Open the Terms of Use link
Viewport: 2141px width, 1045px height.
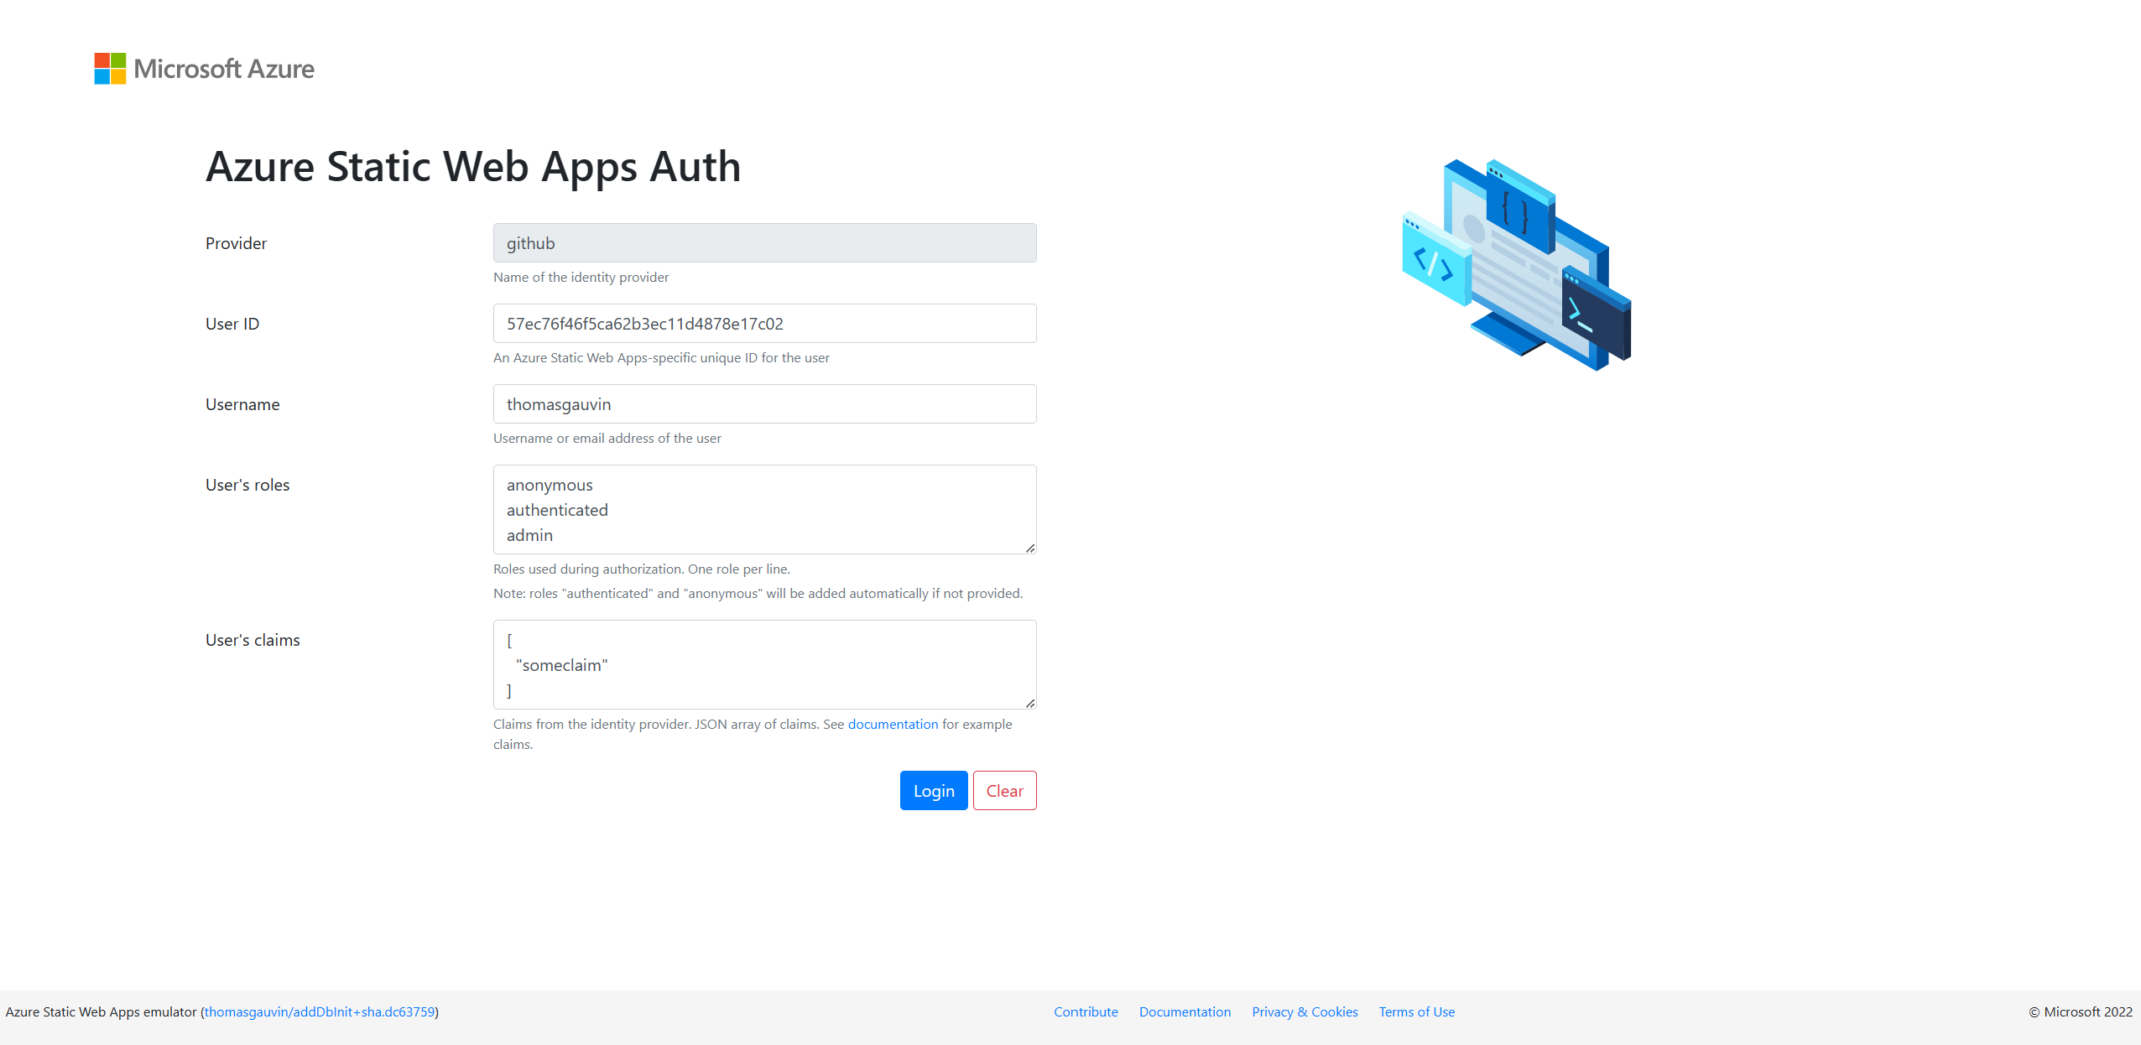1416,1012
